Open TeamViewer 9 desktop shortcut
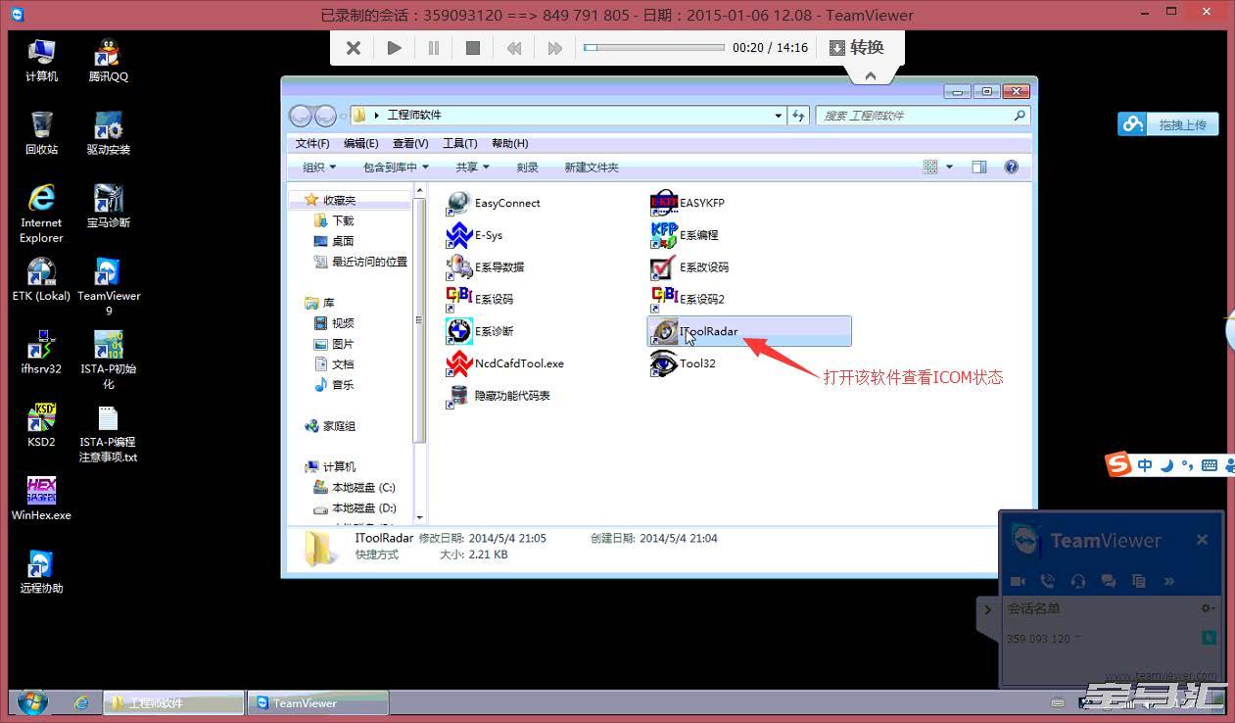This screenshot has width=1235, height=723. pos(109,287)
